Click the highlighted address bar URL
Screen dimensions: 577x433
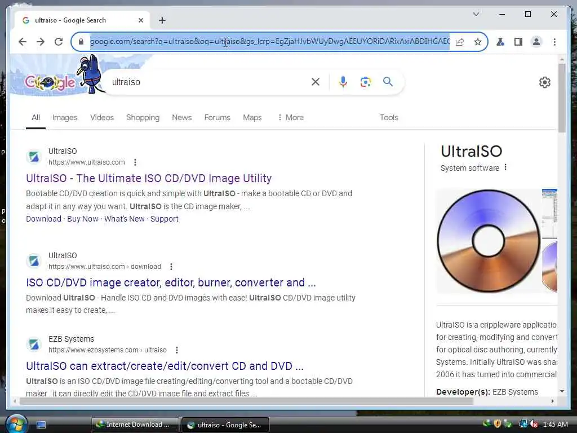270,42
